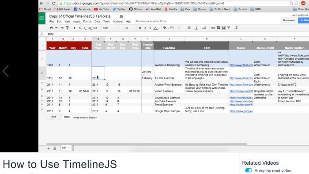Click the insert link icon
The image size is (309, 174).
pos(213,28)
